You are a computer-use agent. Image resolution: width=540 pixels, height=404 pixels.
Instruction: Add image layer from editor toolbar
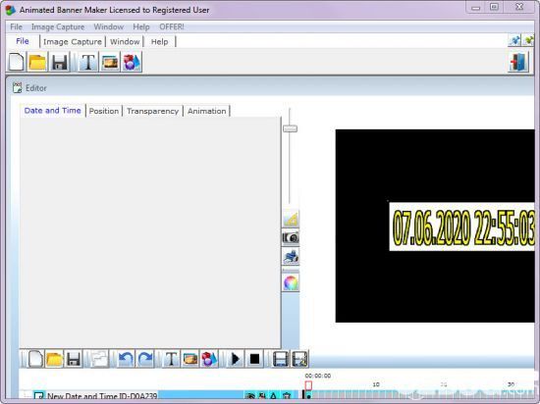point(190,359)
